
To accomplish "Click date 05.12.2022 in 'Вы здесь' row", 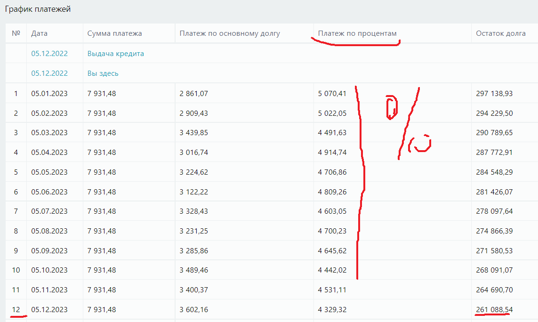I will pyautogui.click(x=49, y=73).
